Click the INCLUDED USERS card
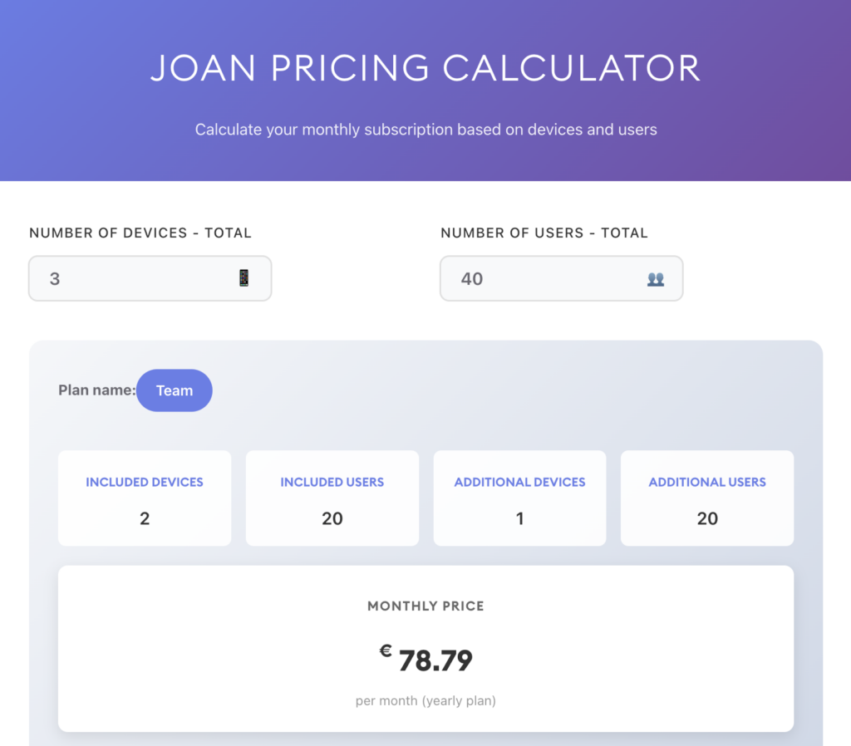This screenshot has width=851, height=746. coord(332,498)
